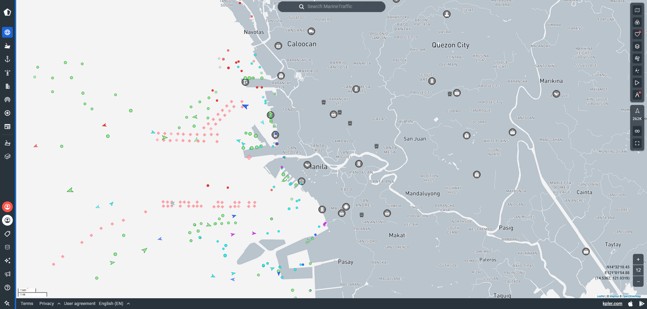The height and width of the screenshot is (309, 647).
Task: Open the map style selector icon
Action: tap(637, 10)
